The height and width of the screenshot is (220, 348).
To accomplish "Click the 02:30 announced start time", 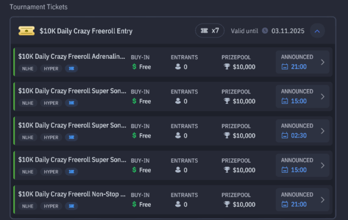I will (298, 136).
